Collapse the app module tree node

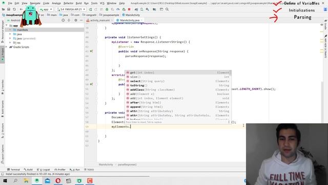click(x=7, y=26)
